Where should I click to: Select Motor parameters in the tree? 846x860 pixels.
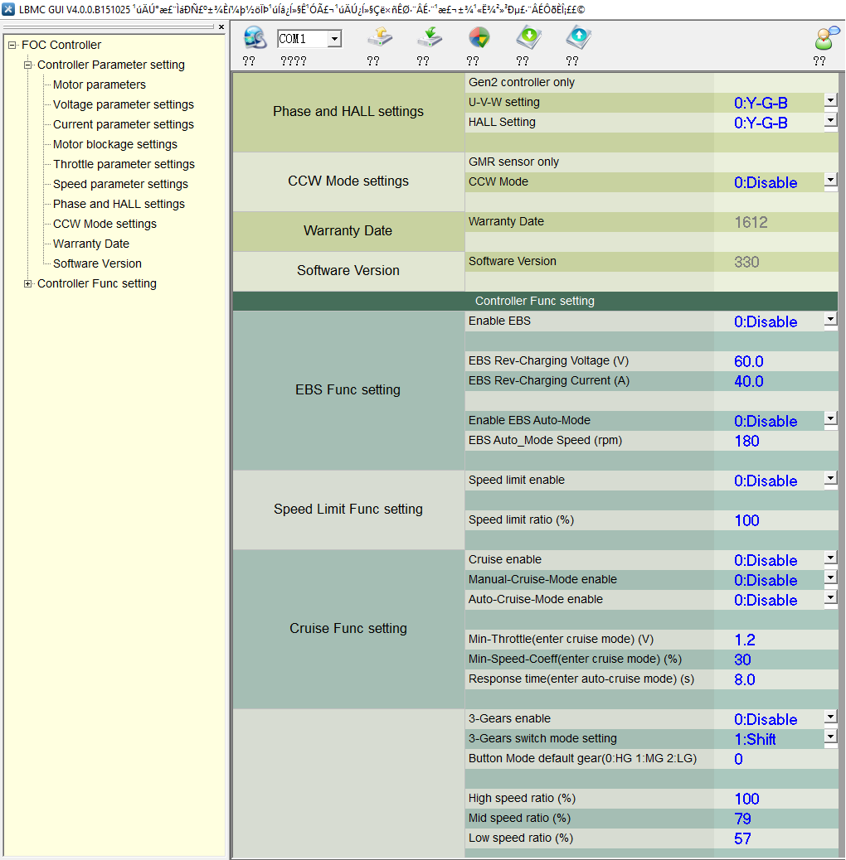pyautogui.click(x=99, y=85)
